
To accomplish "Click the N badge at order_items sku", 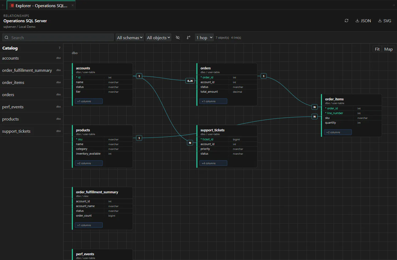I will (315, 116).
